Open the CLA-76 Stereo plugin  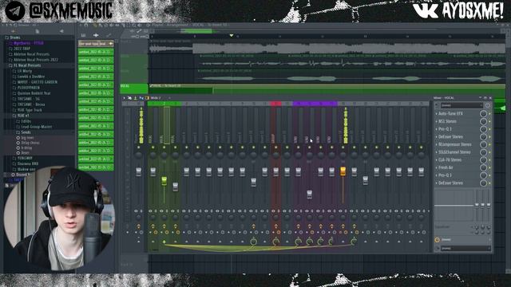[450, 160]
